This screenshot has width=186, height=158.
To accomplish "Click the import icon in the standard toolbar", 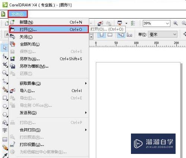I will point(100,23).
